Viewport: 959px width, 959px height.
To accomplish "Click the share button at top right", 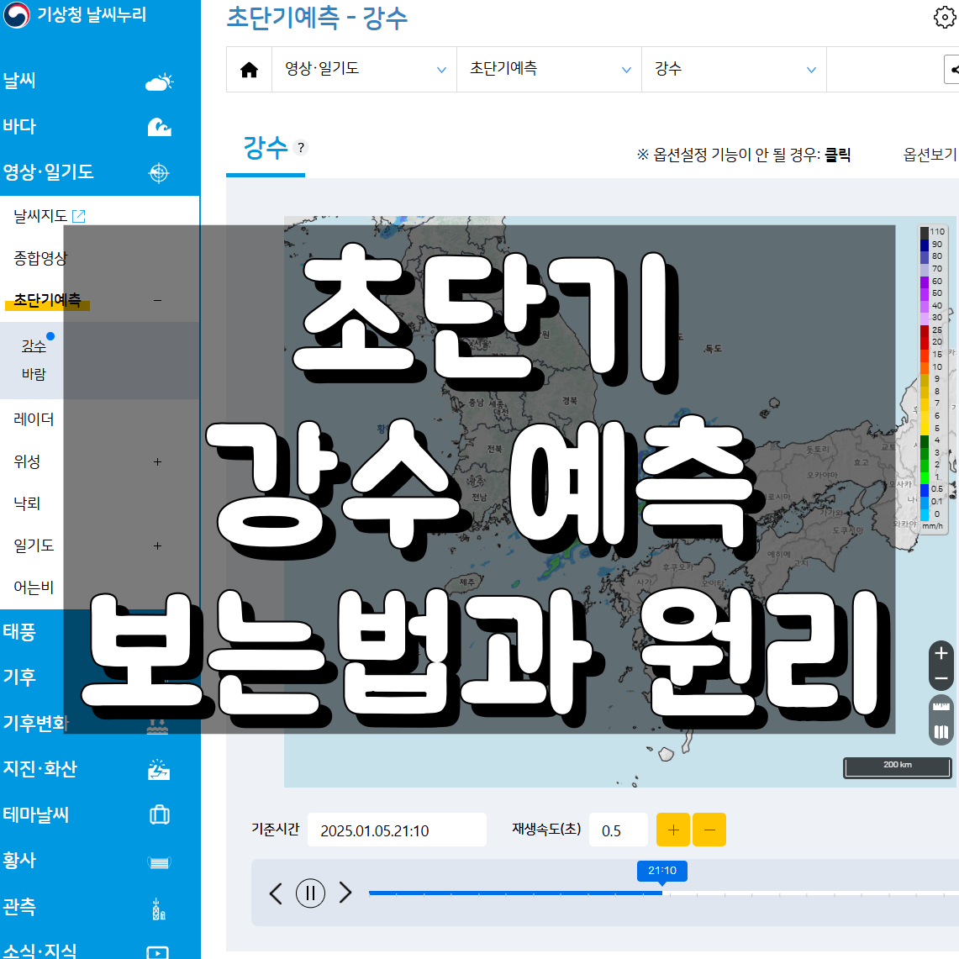I will 952,70.
